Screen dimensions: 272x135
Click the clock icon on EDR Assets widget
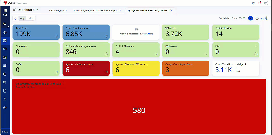pos(206,54)
